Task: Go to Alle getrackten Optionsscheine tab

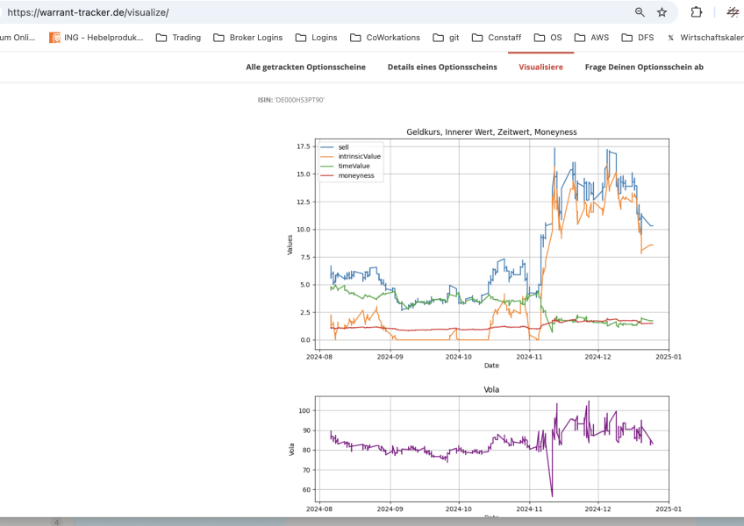Action: coord(306,67)
